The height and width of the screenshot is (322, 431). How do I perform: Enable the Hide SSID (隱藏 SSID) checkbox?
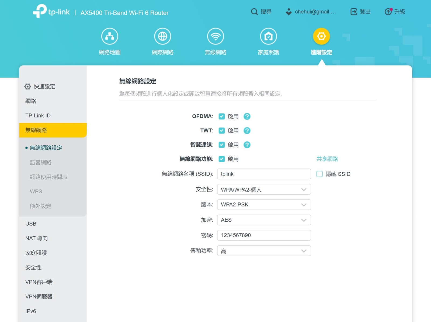(319, 174)
